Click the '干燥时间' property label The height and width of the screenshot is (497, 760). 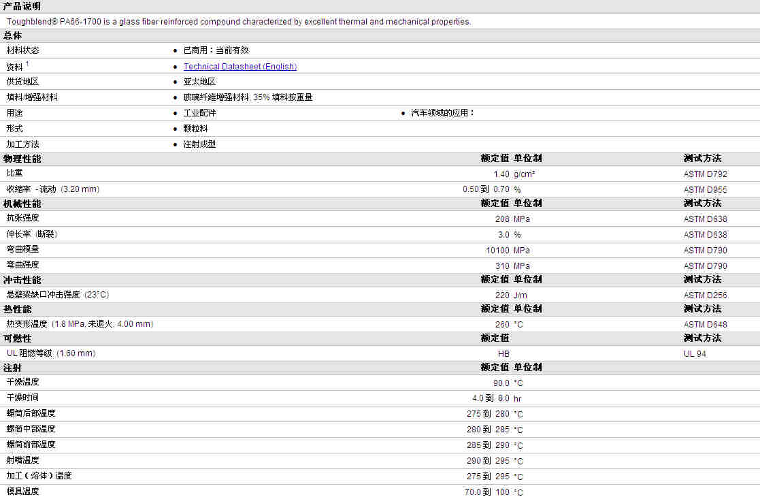(x=22, y=398)
